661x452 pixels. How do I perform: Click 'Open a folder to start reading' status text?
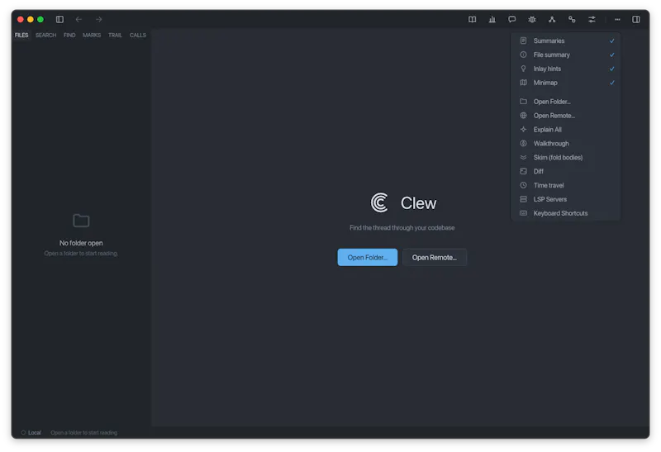pos(84,433)
